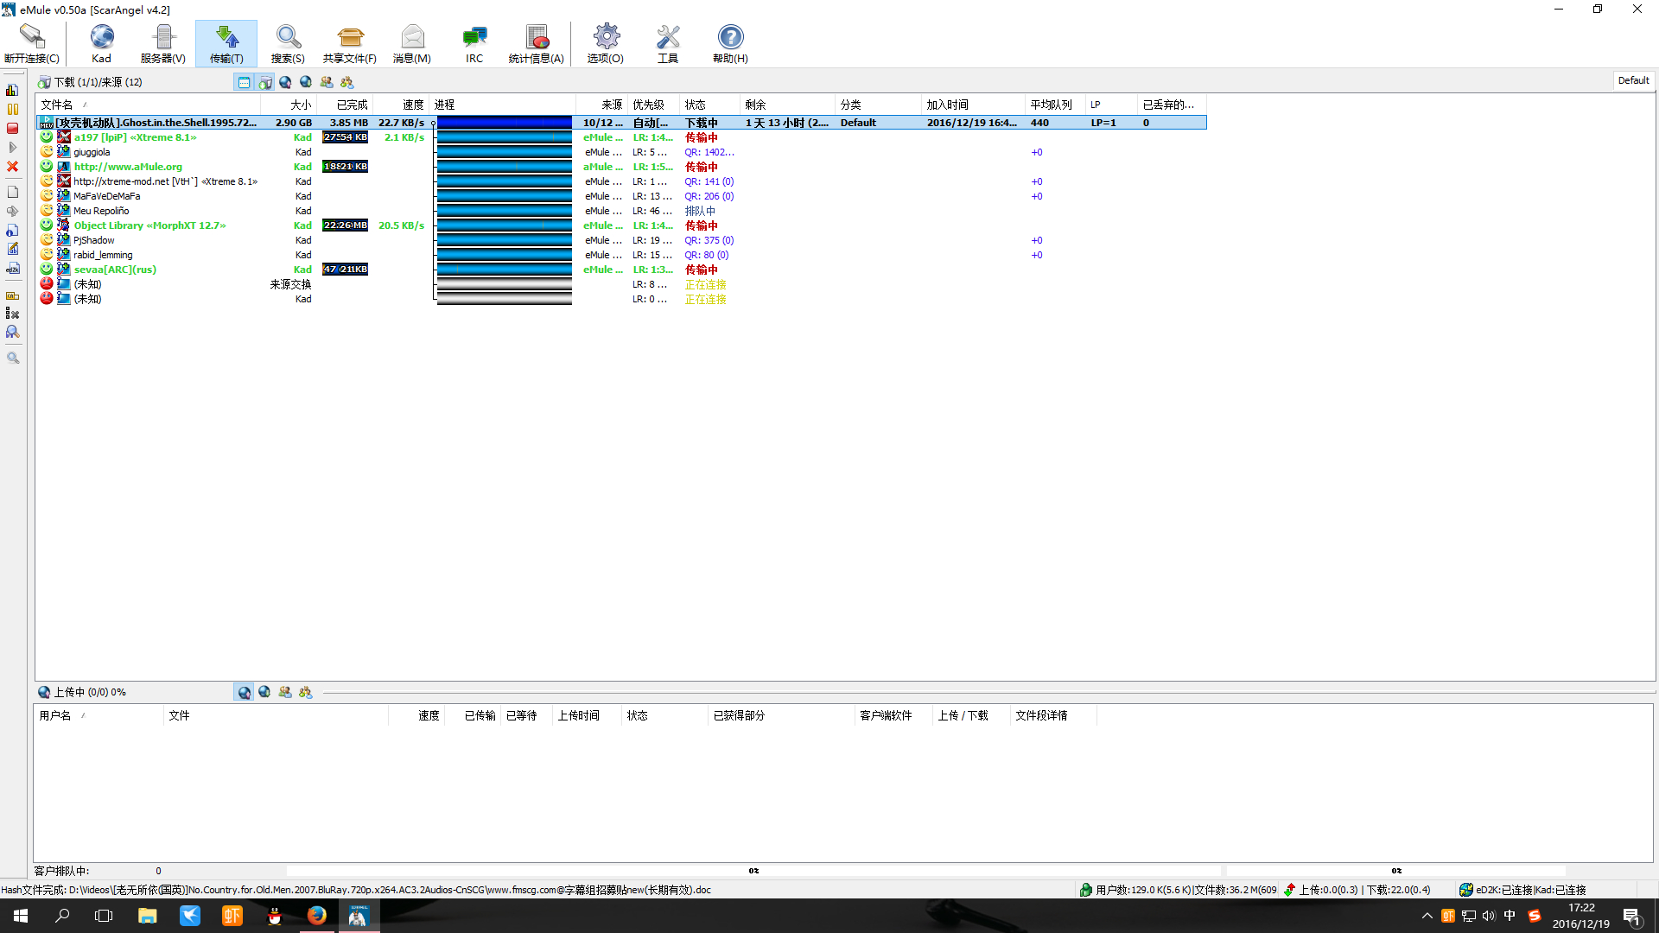This screenshot has height=933, width=1659.
Task: Click the ed2k link icon in sidebar
Action: tap(12, 269)
